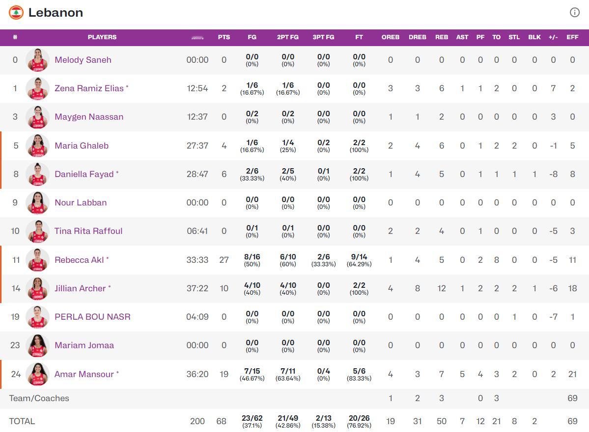Viewport: 589px width, 432px height.
Task: Open Zena Ramiz Elias profile link
Action: (89, 88)
